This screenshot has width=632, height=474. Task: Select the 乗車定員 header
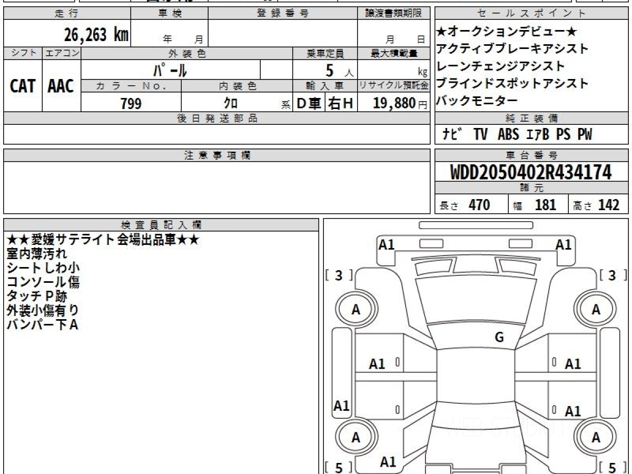pos(325,53)
